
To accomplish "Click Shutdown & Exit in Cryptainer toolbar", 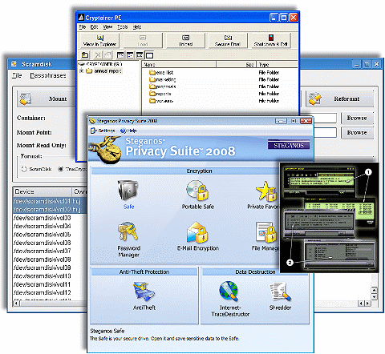I will click(x=270, y=40).
